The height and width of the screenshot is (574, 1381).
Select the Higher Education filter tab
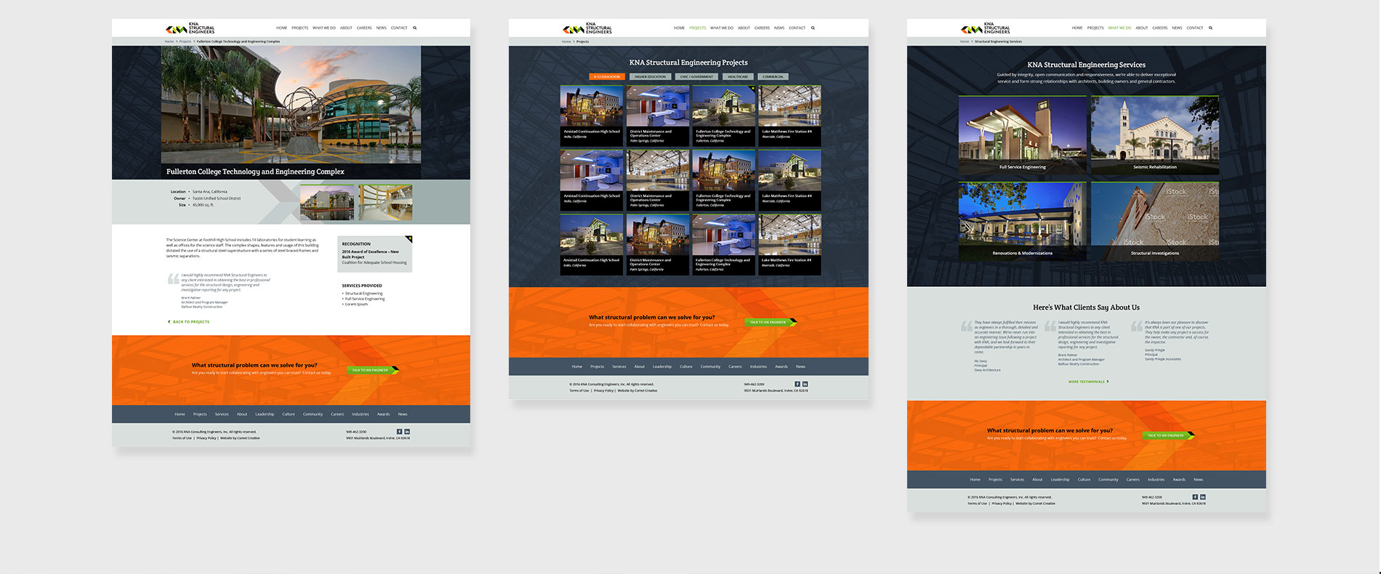click(x=650, y=76)
